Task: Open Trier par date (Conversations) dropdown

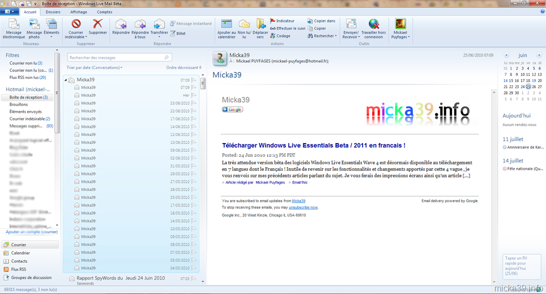Action: (x=94, y=68)
